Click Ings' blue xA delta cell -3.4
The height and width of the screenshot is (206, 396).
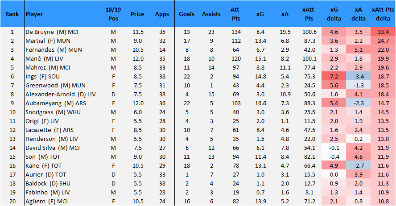pos(358,77)
